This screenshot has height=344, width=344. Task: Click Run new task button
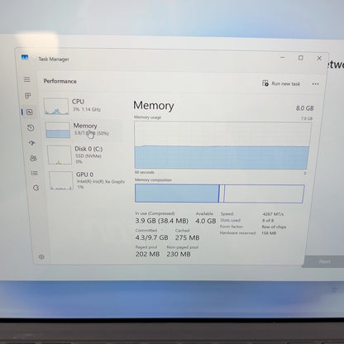coord(281,84)
